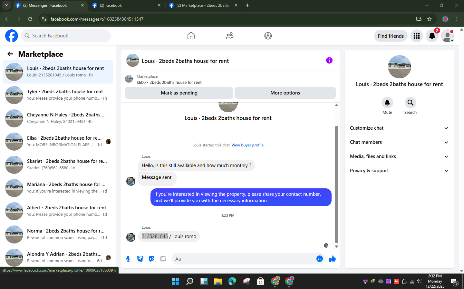The width and height of the screenshot is (464, 289).
Task: Open the Windows Start button
Action: click(175, 281)
